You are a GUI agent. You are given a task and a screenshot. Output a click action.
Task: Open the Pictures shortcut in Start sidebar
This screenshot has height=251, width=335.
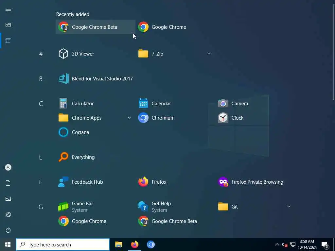coord(8,199)
